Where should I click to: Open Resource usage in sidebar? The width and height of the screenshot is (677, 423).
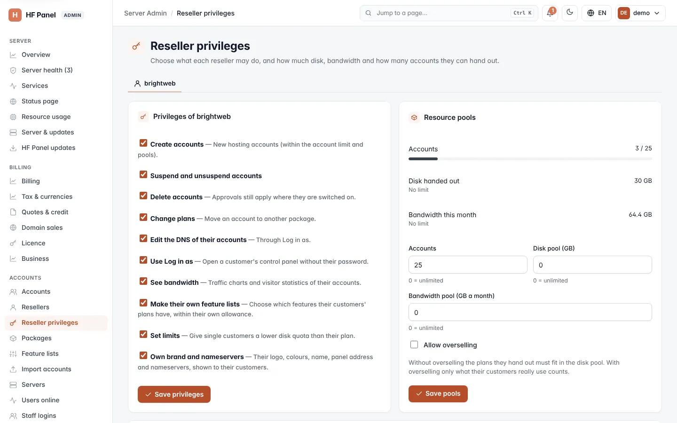pyautogui.click(x=56, y=117)
